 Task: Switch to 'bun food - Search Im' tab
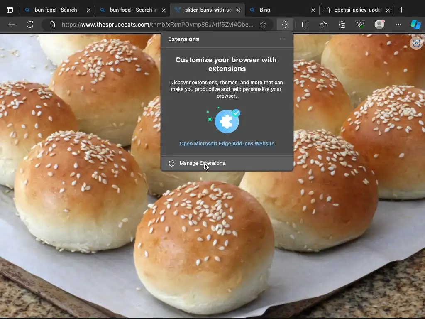[132, 10]
